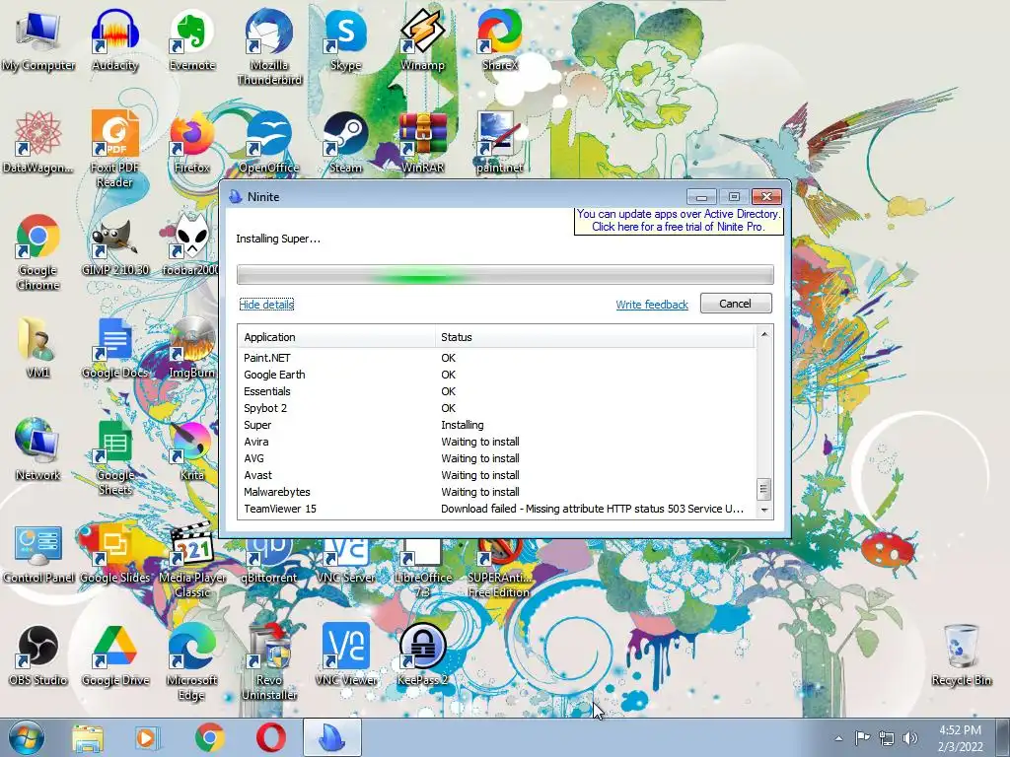This screenshot has width=1010, height=757.
Task: Click the Download failed status text
Action: click(592, 509)
